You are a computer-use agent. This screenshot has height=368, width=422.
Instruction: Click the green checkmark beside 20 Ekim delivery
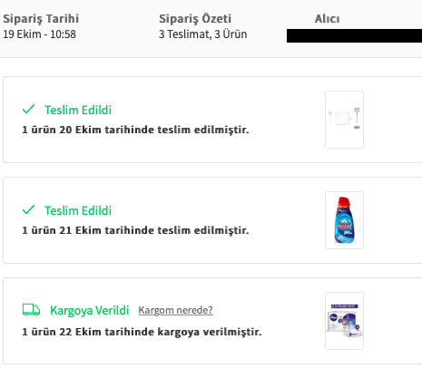click(29, 109)
